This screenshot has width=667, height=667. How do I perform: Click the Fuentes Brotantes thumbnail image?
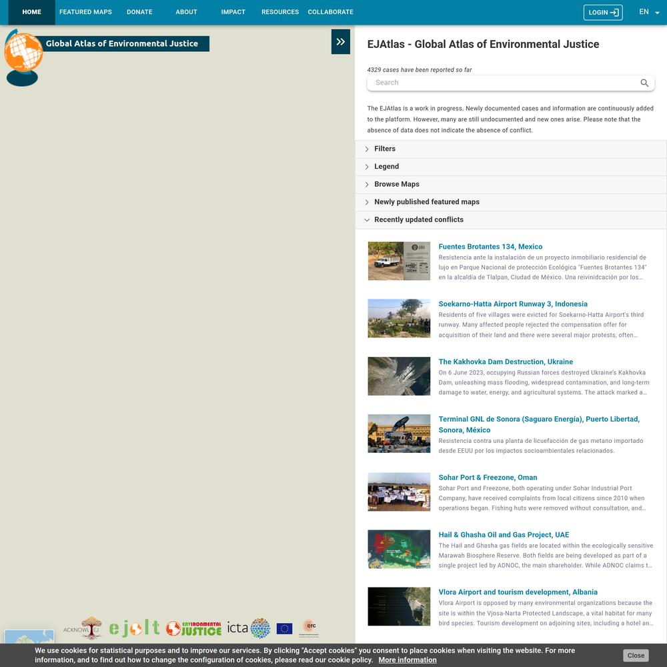[399, 261]
